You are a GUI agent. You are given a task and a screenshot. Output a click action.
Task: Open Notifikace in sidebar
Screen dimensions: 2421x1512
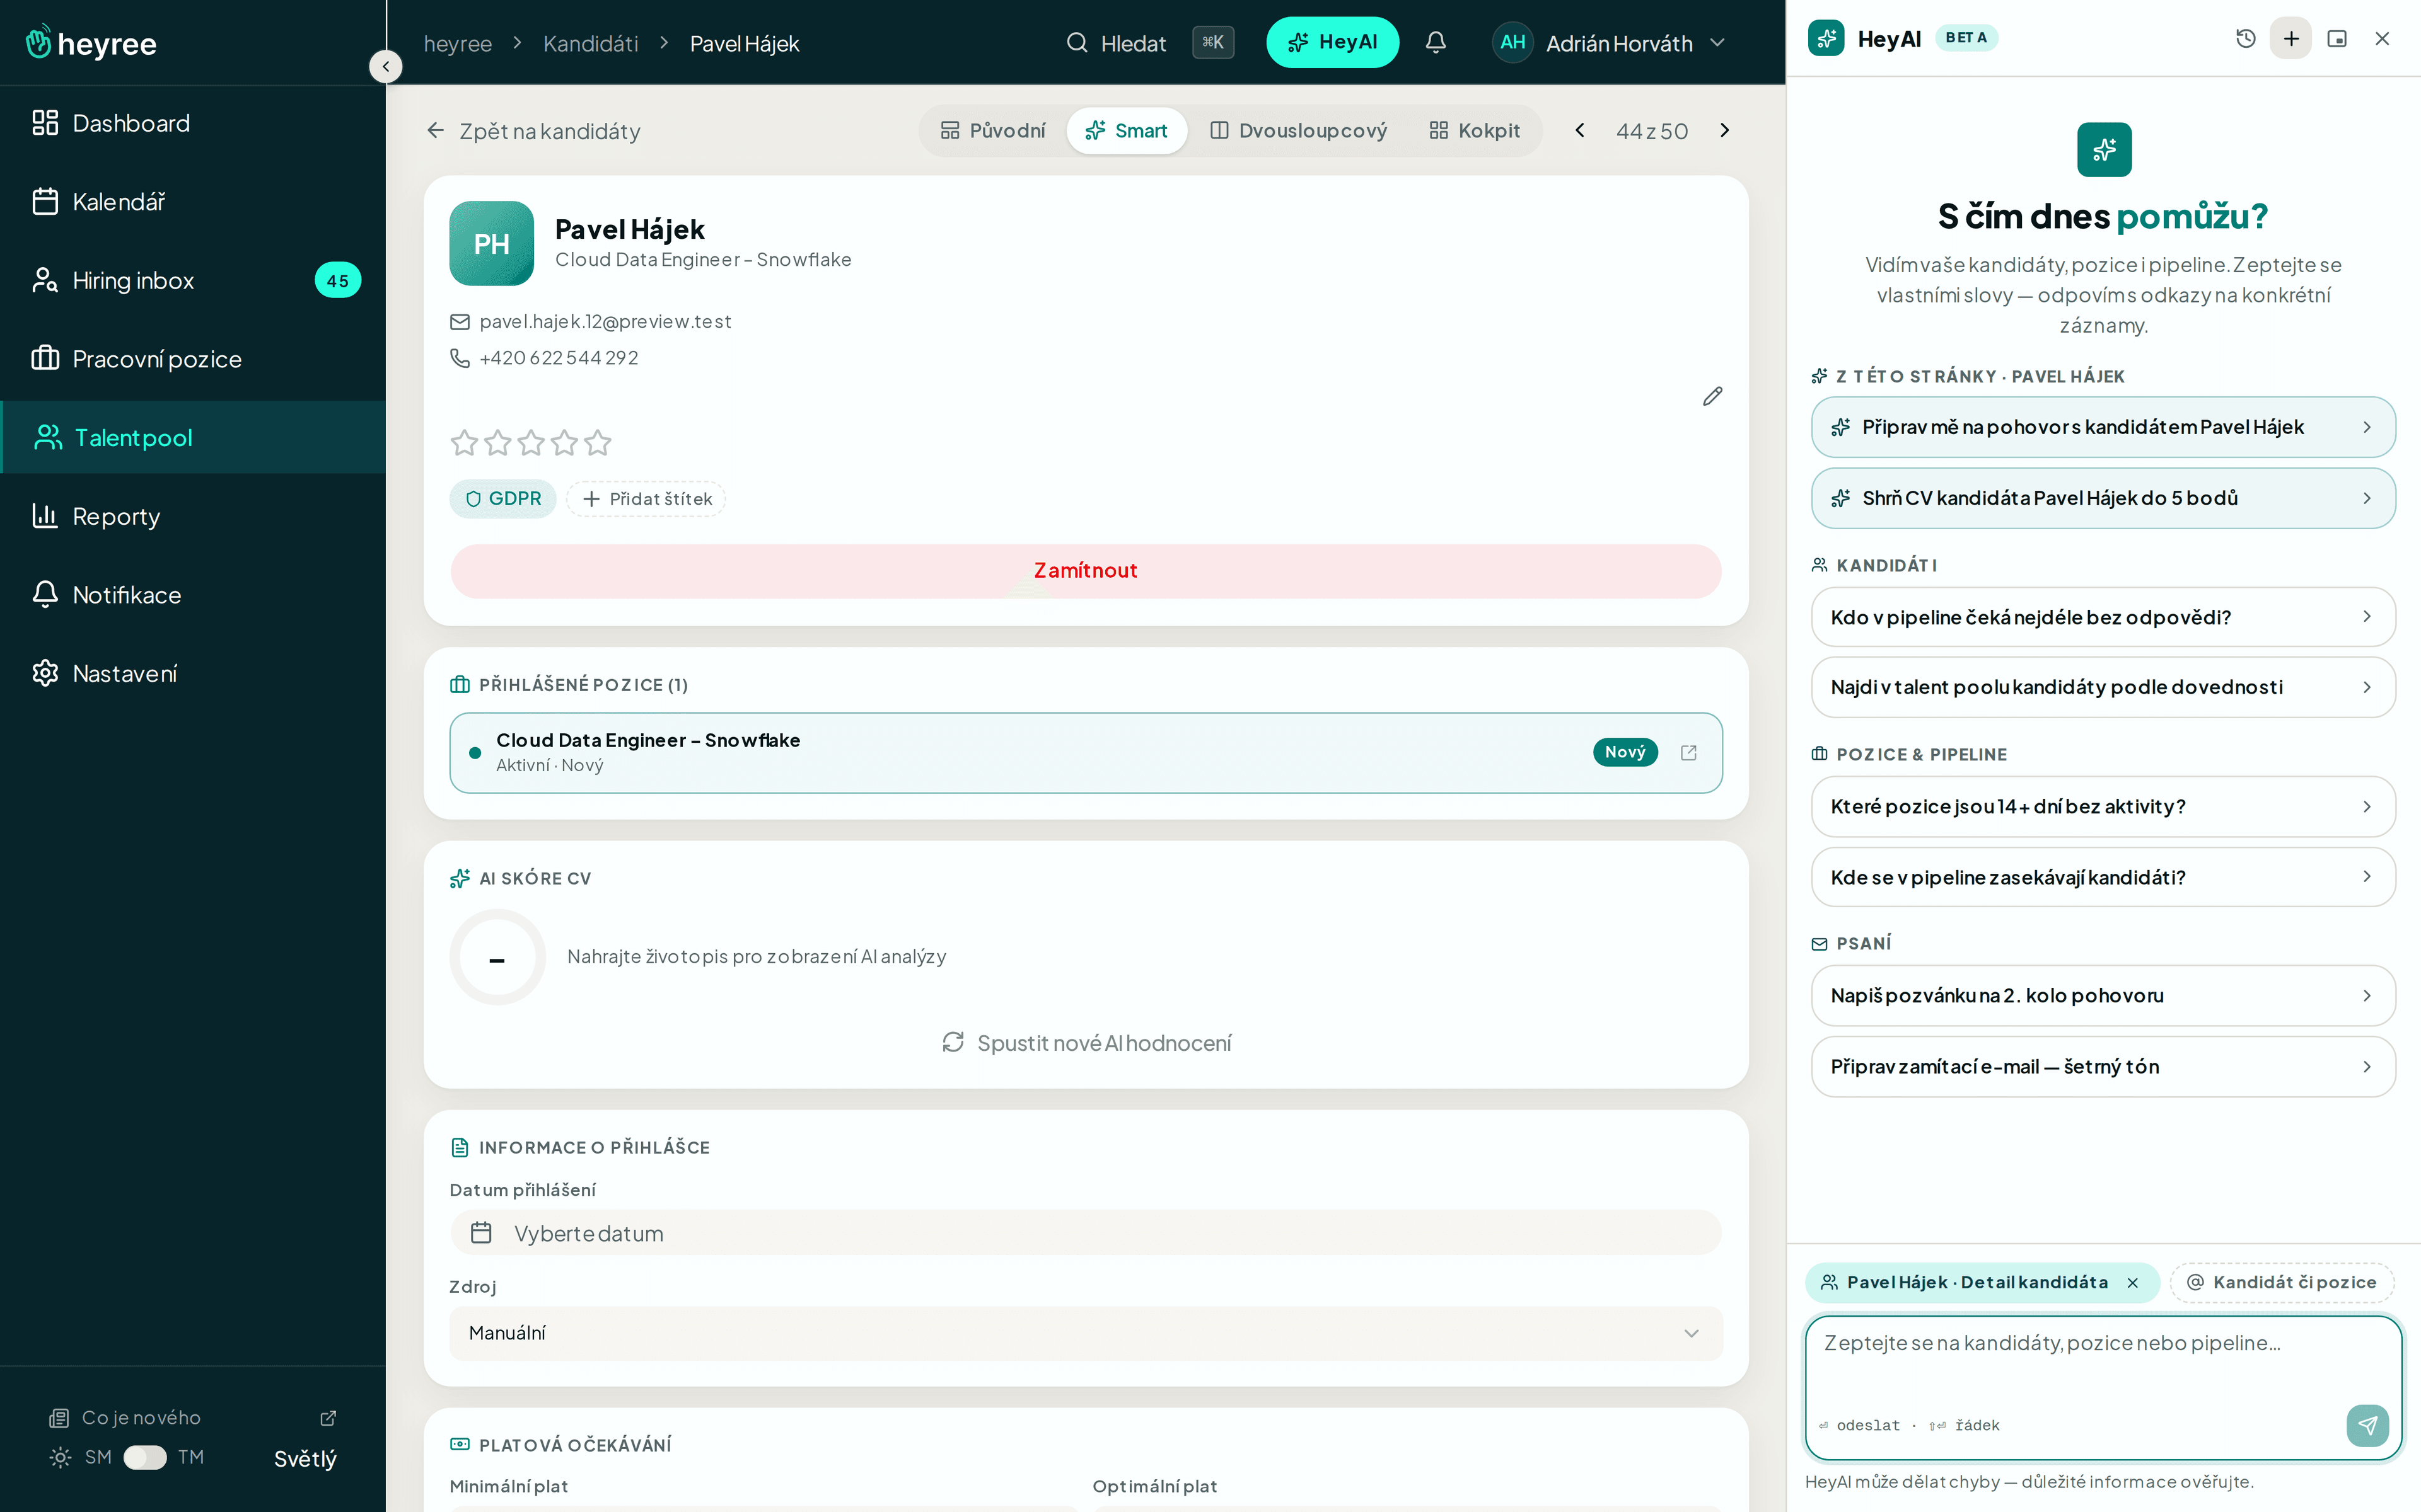click(193, 595)
